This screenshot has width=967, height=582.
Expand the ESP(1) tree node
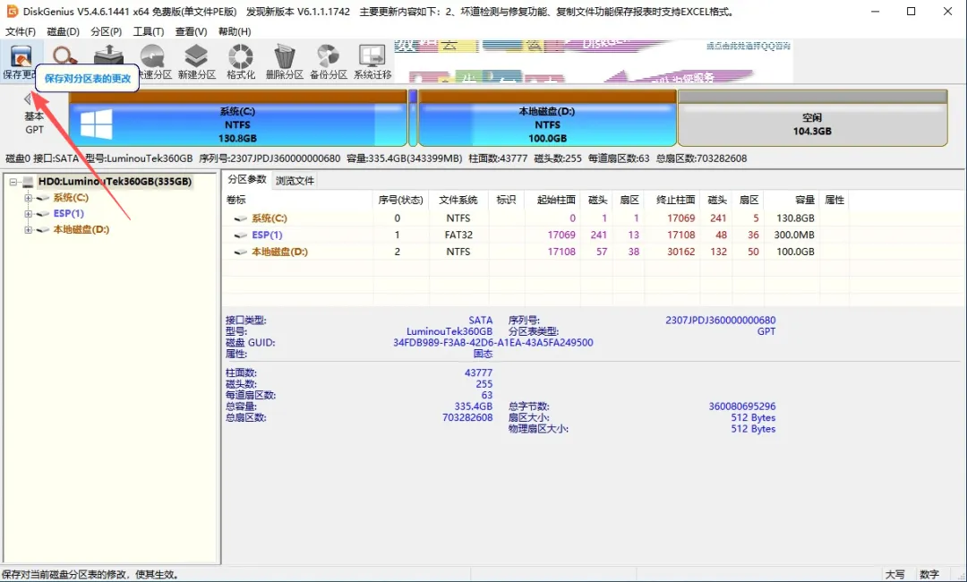(x=28, y=214)
